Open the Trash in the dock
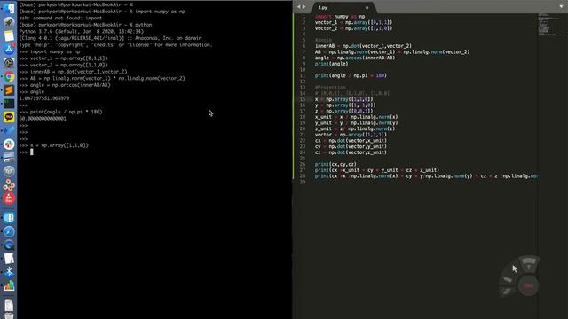The image size is (568, 319). click(x=9, y=315)
